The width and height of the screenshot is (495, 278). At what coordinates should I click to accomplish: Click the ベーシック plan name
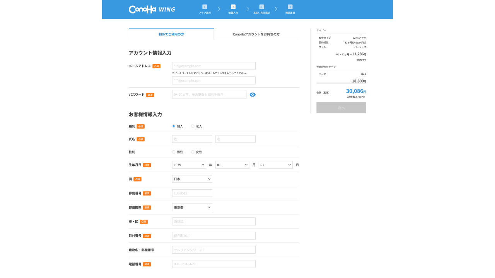pos(360,47)
